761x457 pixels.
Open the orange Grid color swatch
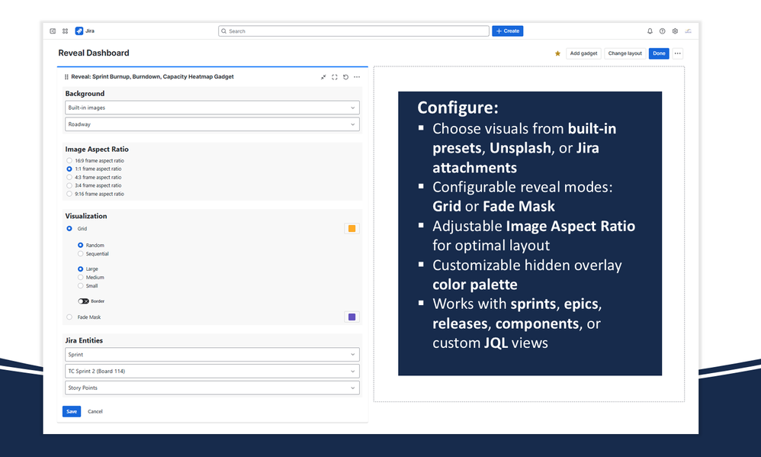coord(352,229)
